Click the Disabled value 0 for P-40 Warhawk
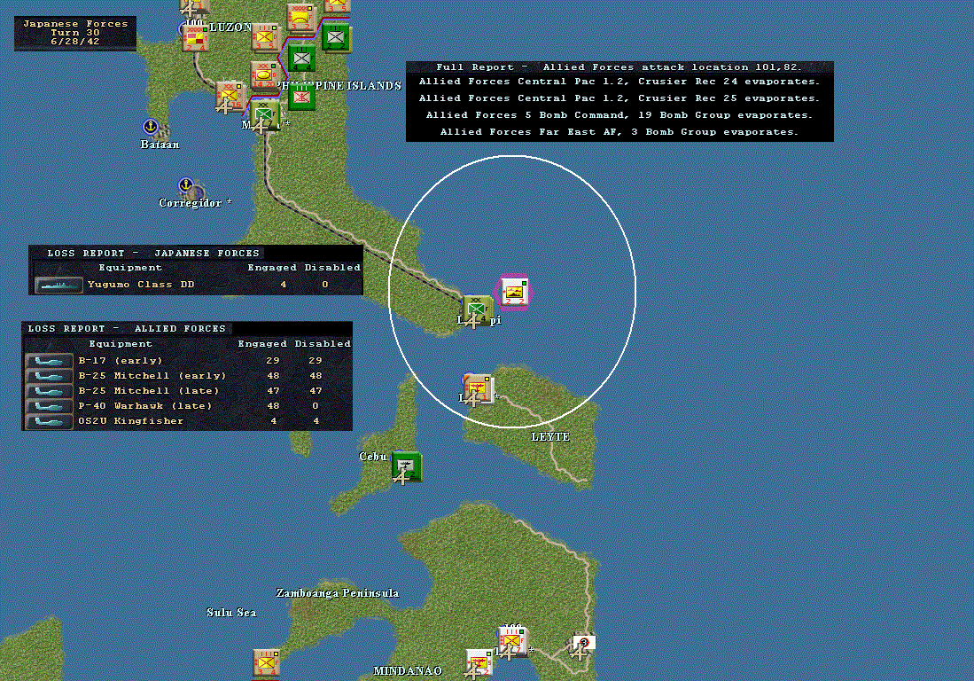Screen dimensions: 974x681 tap(316, 406)
